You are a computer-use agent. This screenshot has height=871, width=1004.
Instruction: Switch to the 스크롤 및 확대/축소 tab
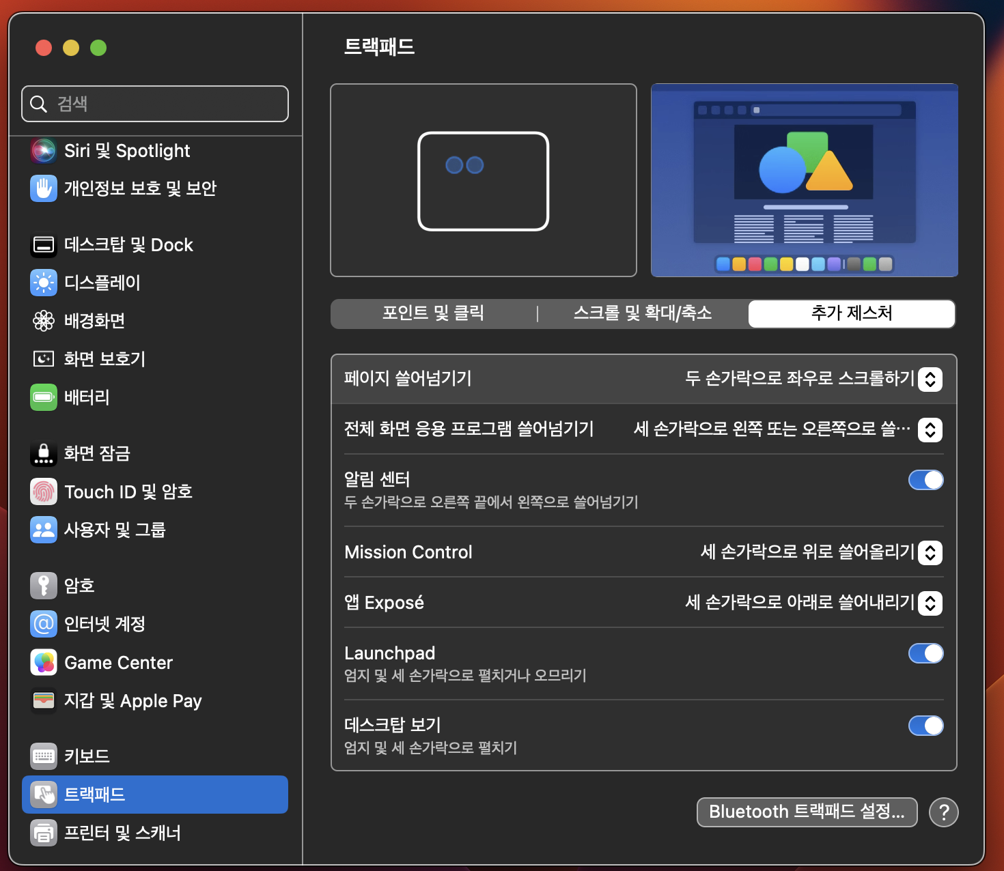(x=643, y=313)
